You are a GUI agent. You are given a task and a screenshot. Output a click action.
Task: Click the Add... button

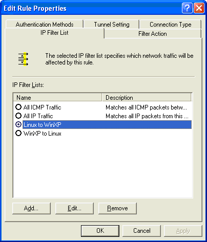point(31,208)
